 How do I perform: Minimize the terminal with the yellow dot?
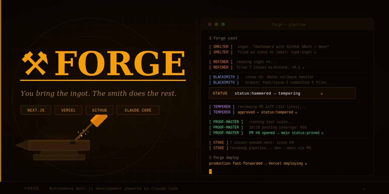click(x=216, y=24)
